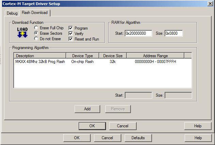Click the Device Size column header

click(x=113, y=56)
